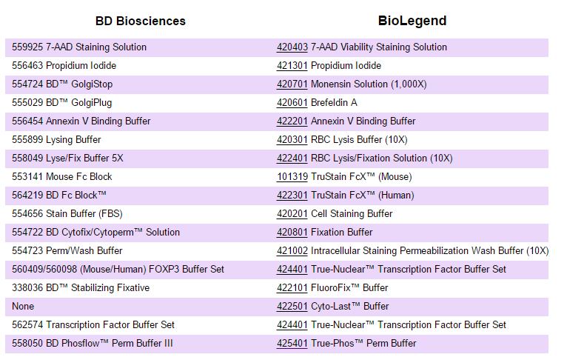
Task: Click 101319 TruStain FcX Mouse link
Action: (292, 177)
